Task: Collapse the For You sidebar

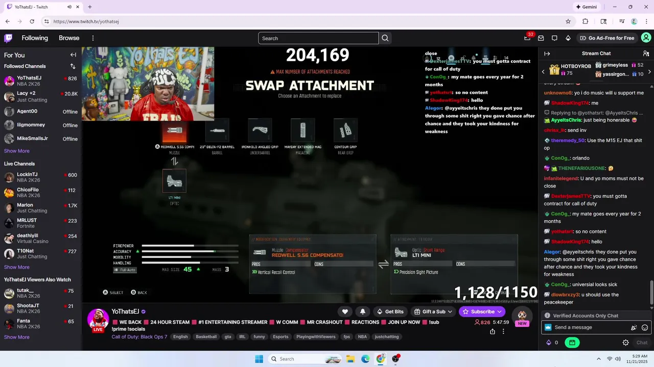Action: click(73, 55)
